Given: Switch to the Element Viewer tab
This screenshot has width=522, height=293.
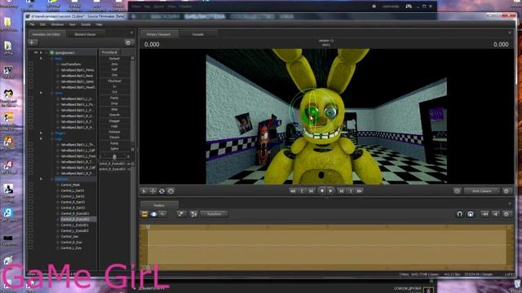Looking at the screenshot, I should (x=85, y=34).
